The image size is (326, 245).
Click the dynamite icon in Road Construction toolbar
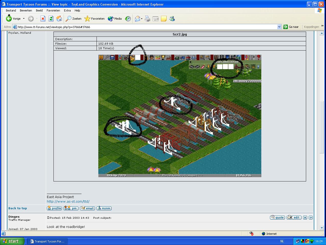coord(203,67)
